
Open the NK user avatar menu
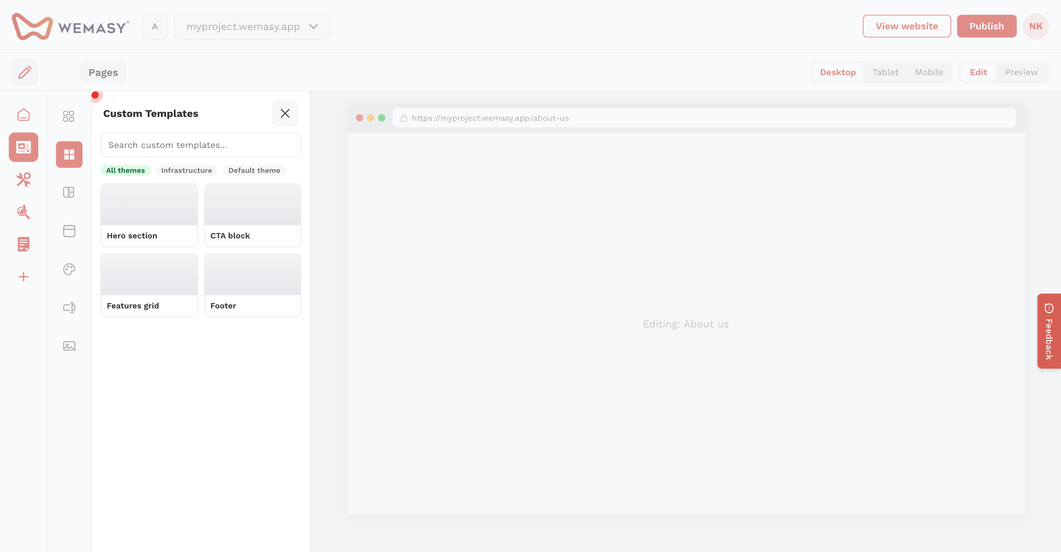click(1035, 26)
